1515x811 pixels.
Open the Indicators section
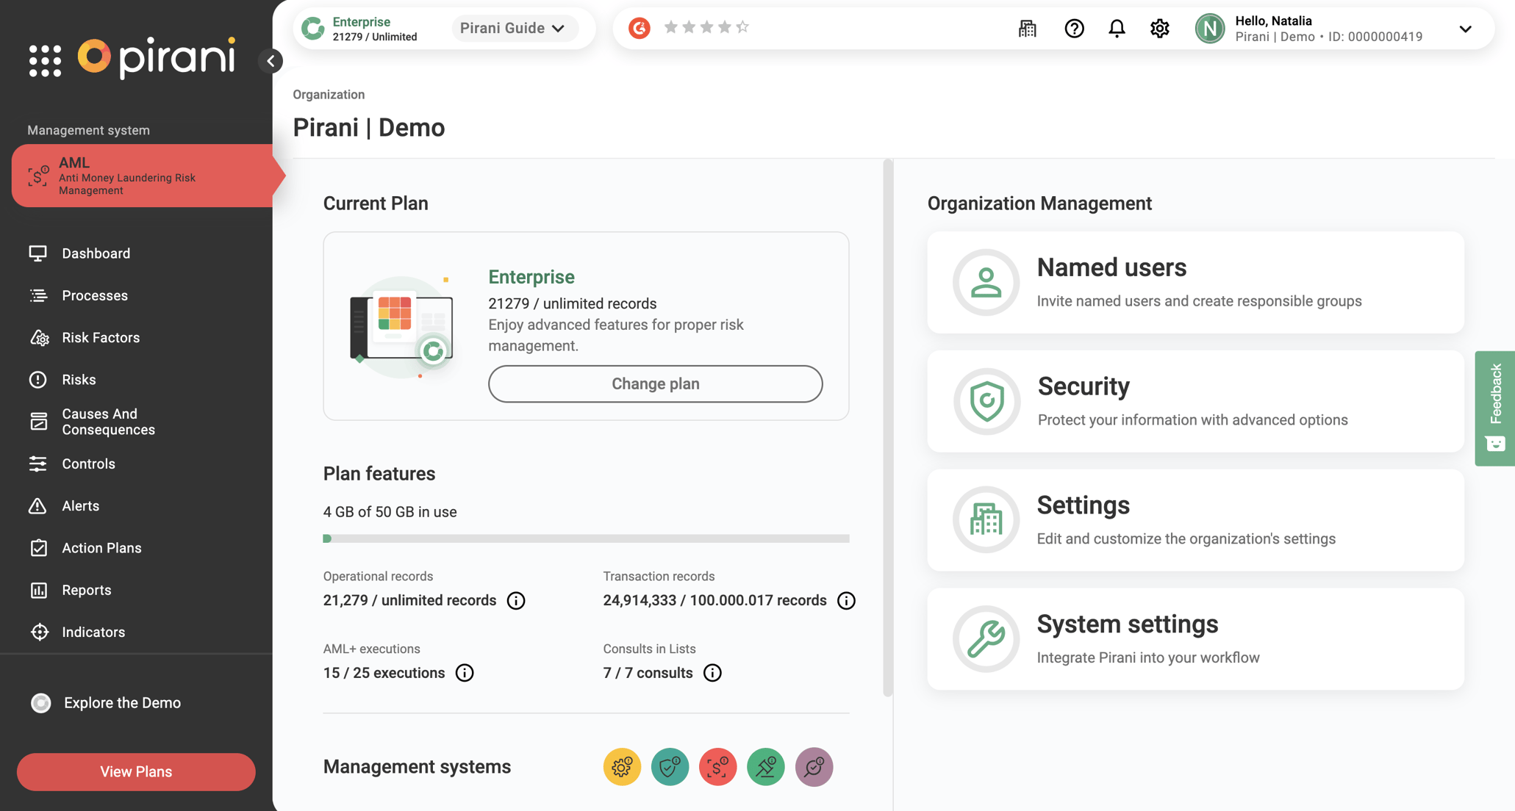point(93,632)
